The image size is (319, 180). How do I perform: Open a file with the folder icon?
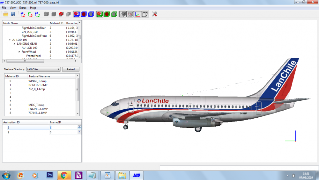point(6,14)
